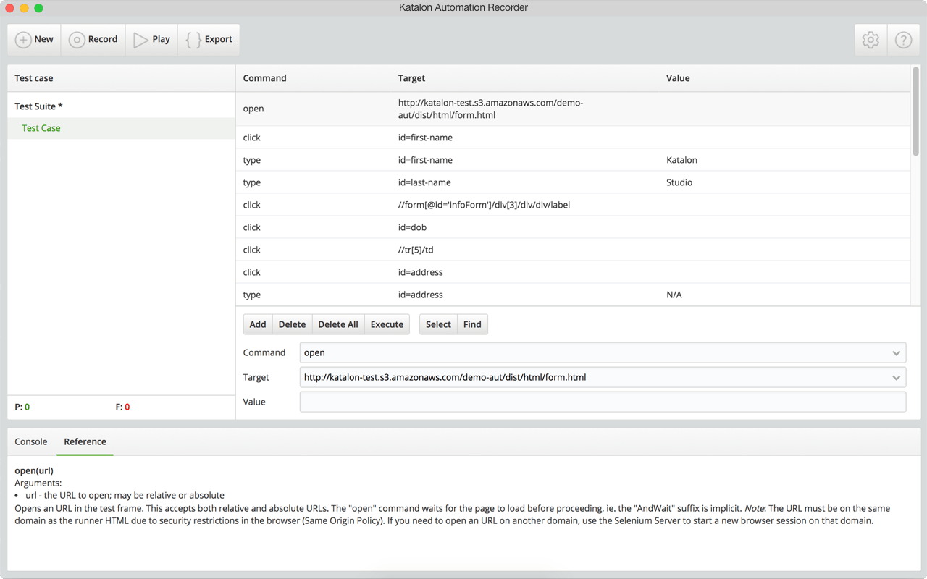
Task: Switch to the Reference tab
Action: [85, 441]
